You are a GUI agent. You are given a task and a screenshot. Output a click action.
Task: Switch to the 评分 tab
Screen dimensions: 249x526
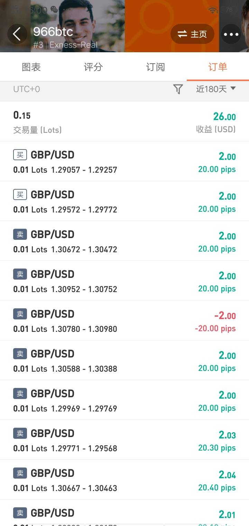click(x=93, y=67)
